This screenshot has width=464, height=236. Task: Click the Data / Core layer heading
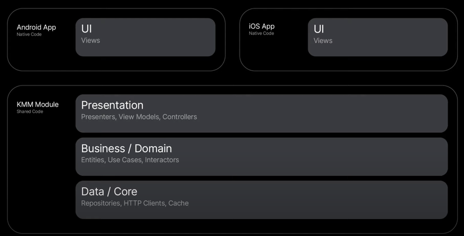[x=109, y=192]
